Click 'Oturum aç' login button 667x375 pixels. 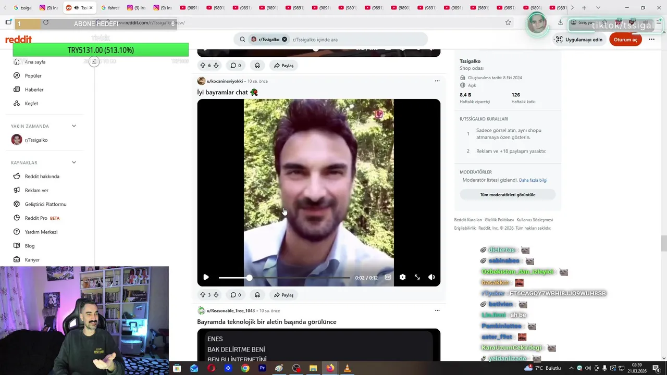625,40
